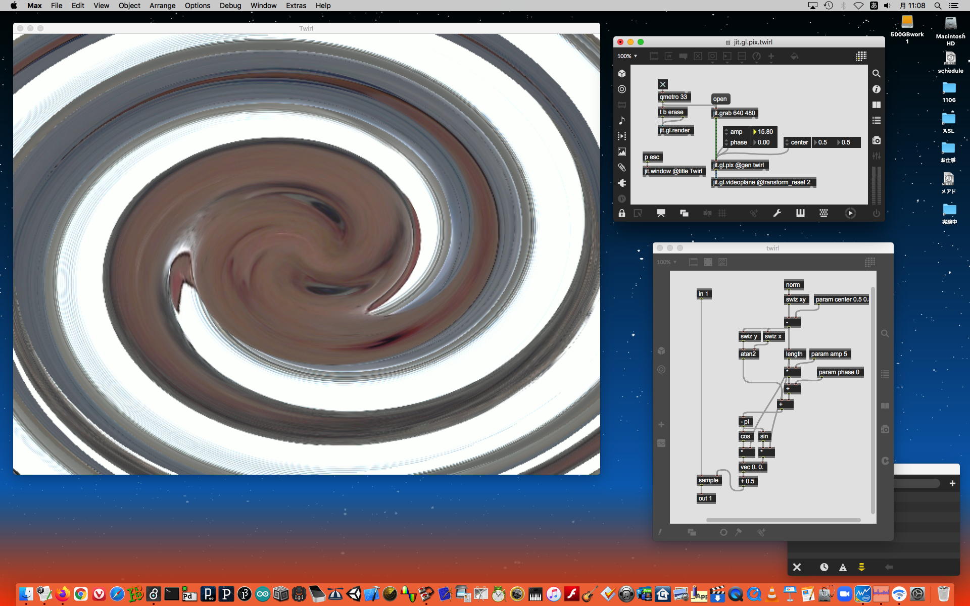Open the Extras menu

pos(296,6)
